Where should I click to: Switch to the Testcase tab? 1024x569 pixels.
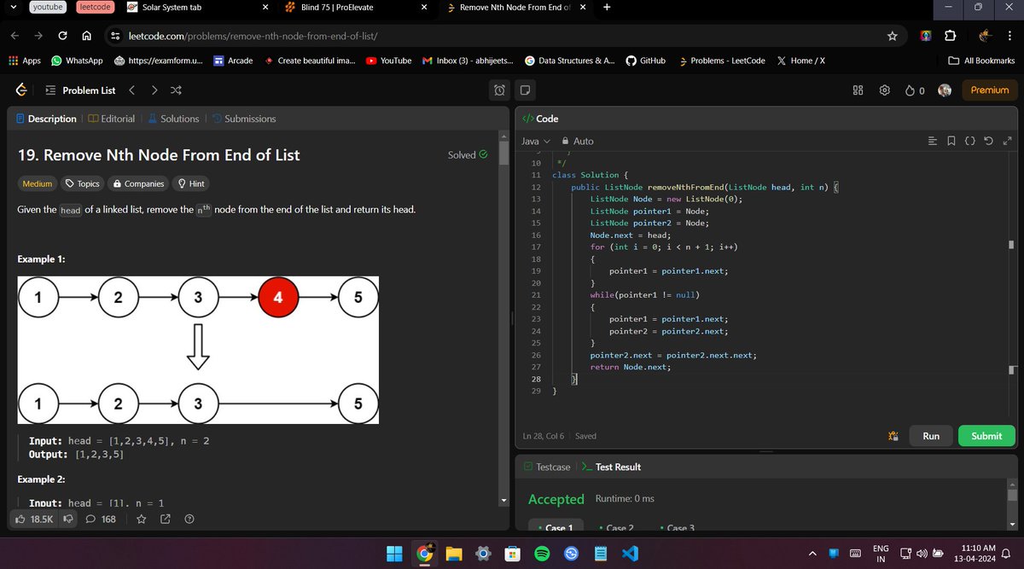point(547,467)
